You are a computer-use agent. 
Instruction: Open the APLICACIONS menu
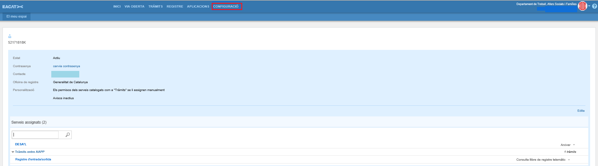pyautogui.click(x=198, y=7)
